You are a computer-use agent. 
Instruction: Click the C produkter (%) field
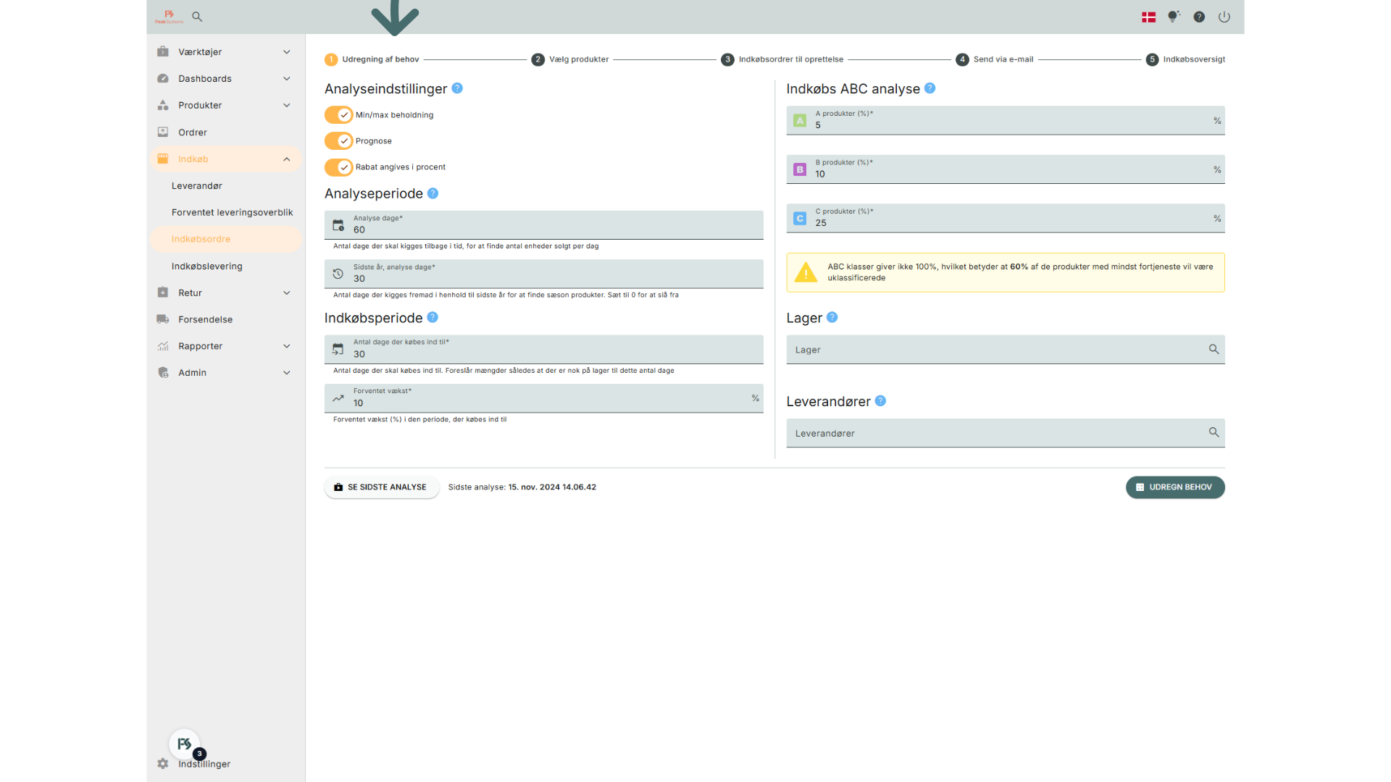point(1006,218)
